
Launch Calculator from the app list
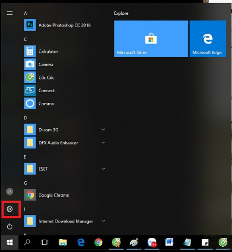pyautogui.click(x=48, y=51)
